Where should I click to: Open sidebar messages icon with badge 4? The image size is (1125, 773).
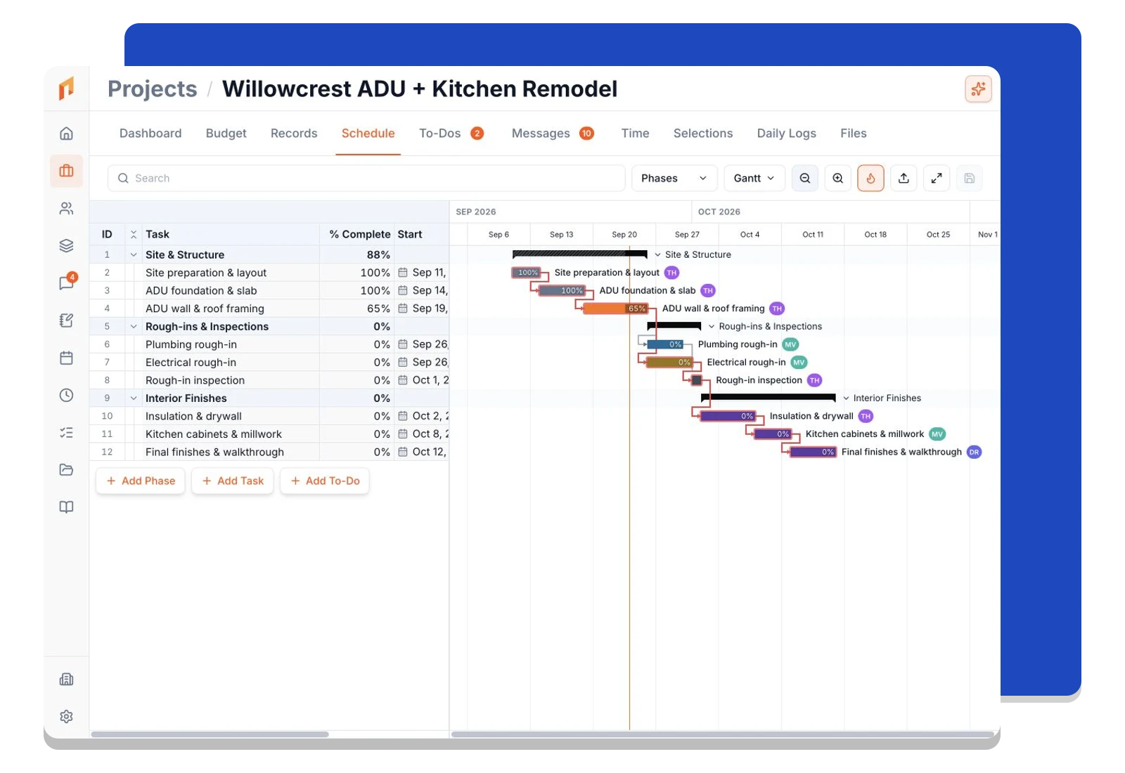66,283
